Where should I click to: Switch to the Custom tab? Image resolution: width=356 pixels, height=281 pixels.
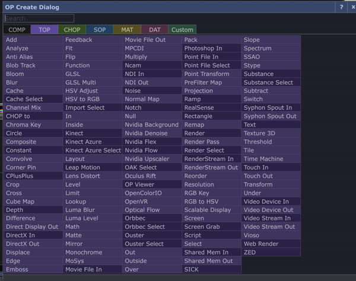click(182, 30)
